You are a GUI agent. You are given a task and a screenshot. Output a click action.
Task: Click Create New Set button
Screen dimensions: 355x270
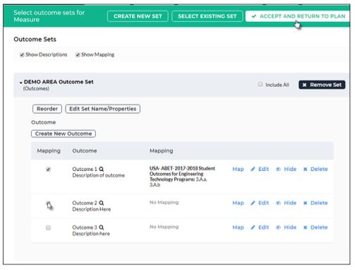[x=138, y=16]
